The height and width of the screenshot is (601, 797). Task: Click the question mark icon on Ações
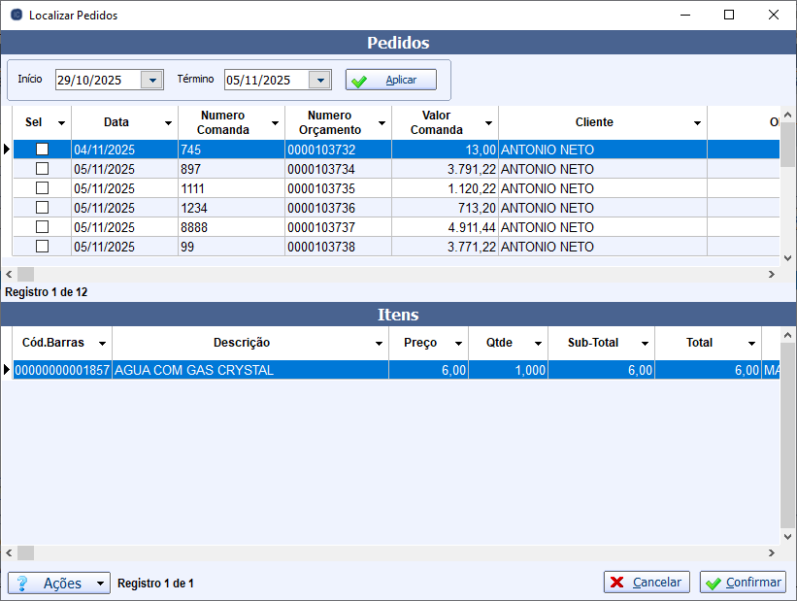pos(22,584)
